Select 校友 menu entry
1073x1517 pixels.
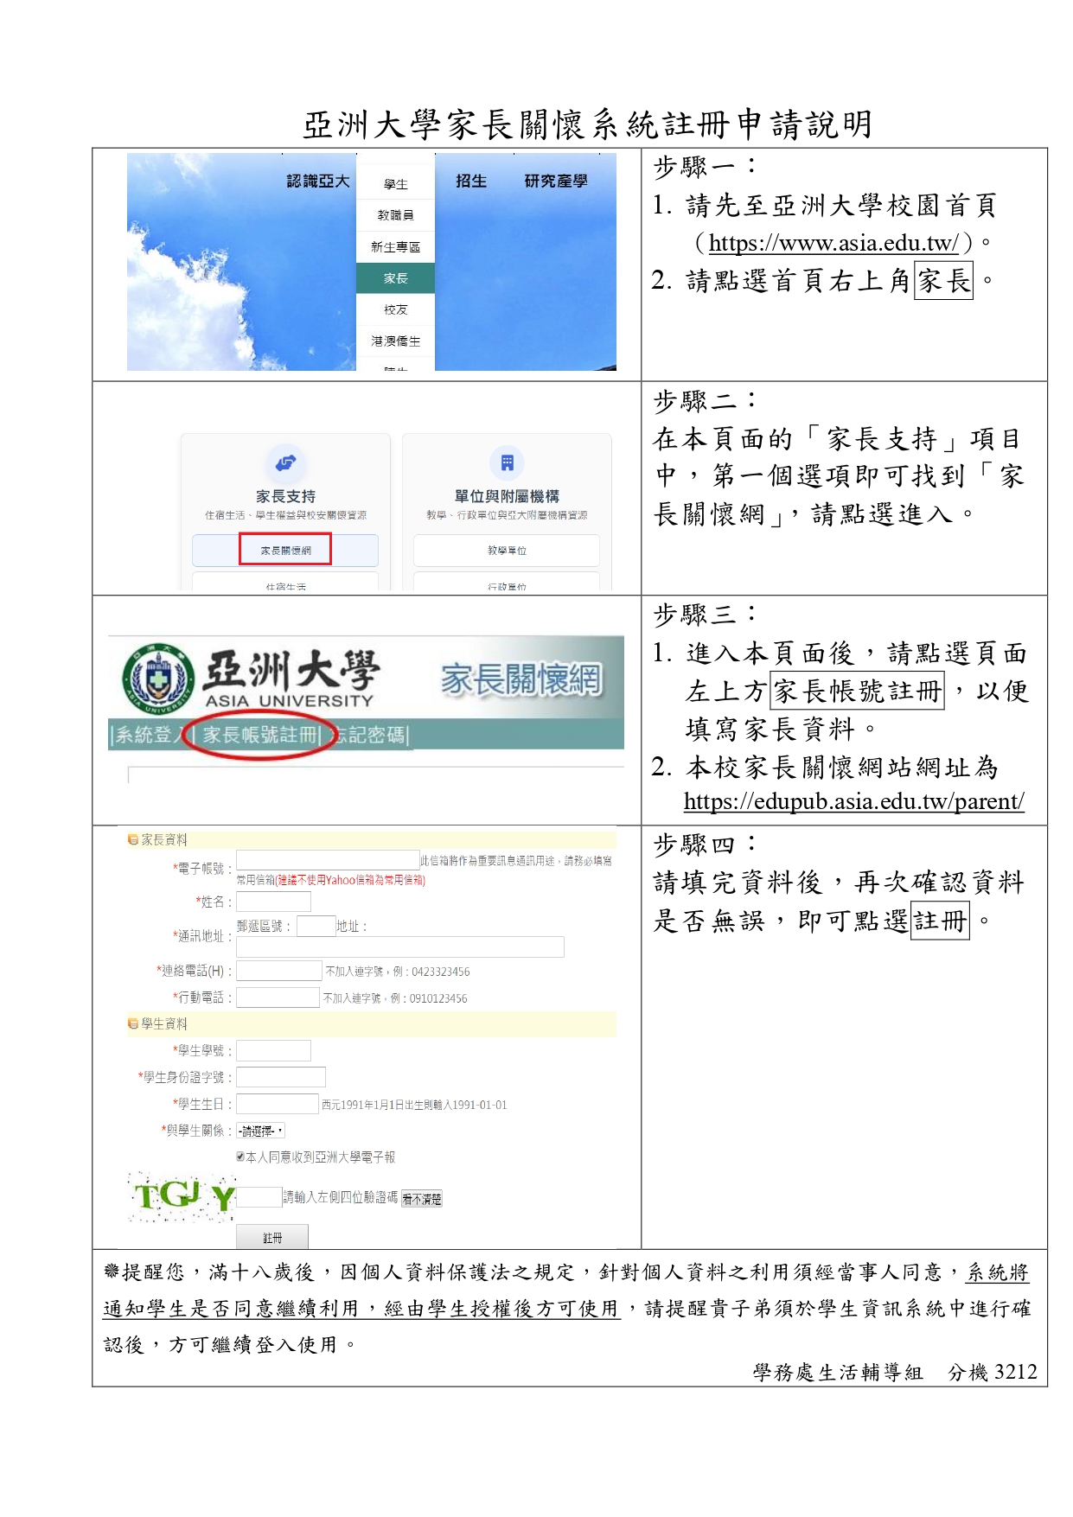click(395, 309)
